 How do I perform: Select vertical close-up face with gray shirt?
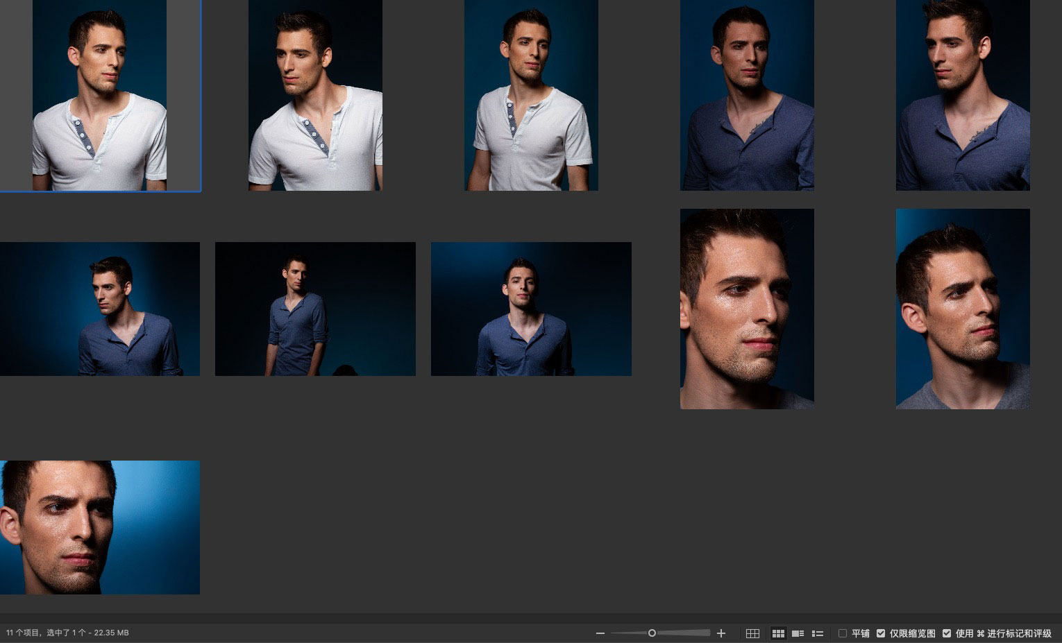point(963,309)
